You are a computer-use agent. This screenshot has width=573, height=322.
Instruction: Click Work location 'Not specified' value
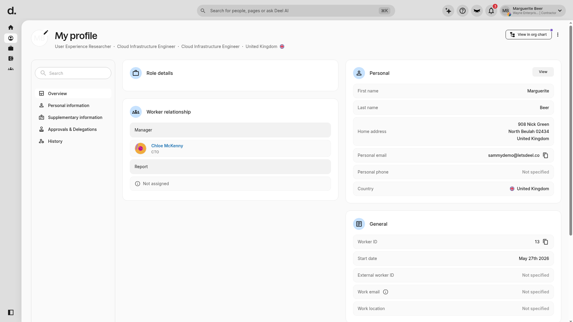coord(536,309)
